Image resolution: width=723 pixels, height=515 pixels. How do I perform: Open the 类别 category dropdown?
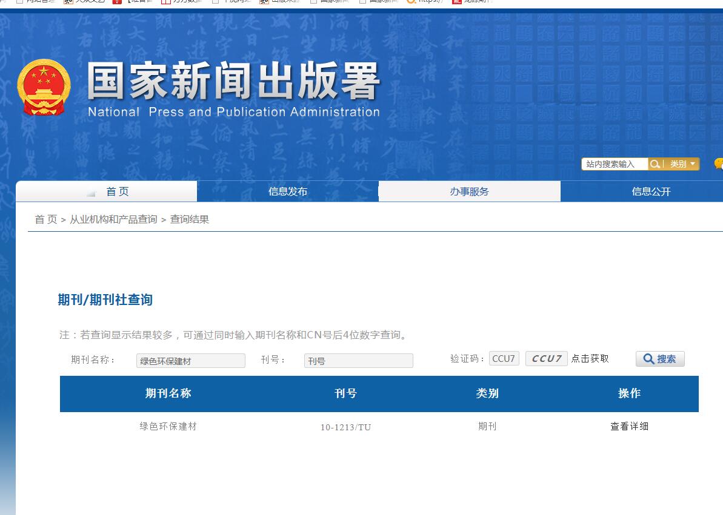(681, 163)
